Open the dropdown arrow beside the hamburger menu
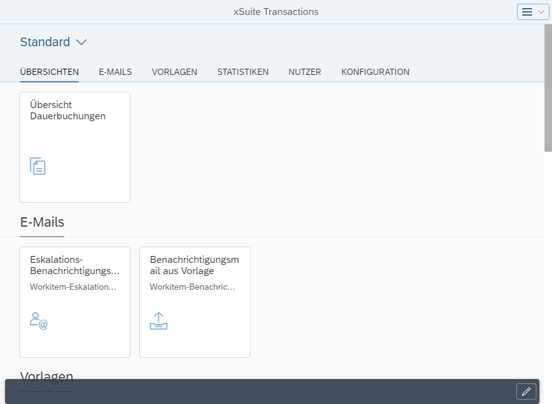 pyautogui.click(x=541, y=11)
